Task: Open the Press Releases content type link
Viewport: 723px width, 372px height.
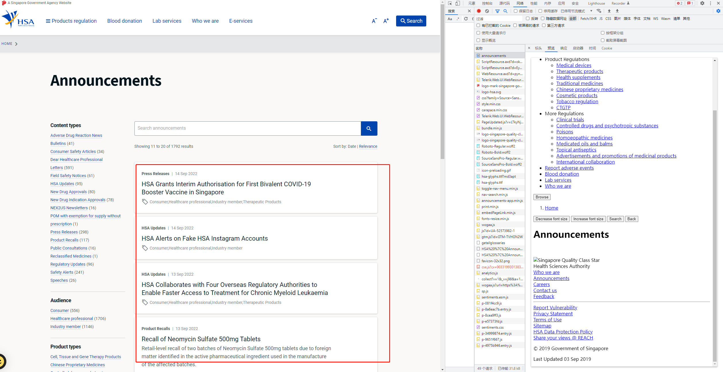Action: [64, 232]
